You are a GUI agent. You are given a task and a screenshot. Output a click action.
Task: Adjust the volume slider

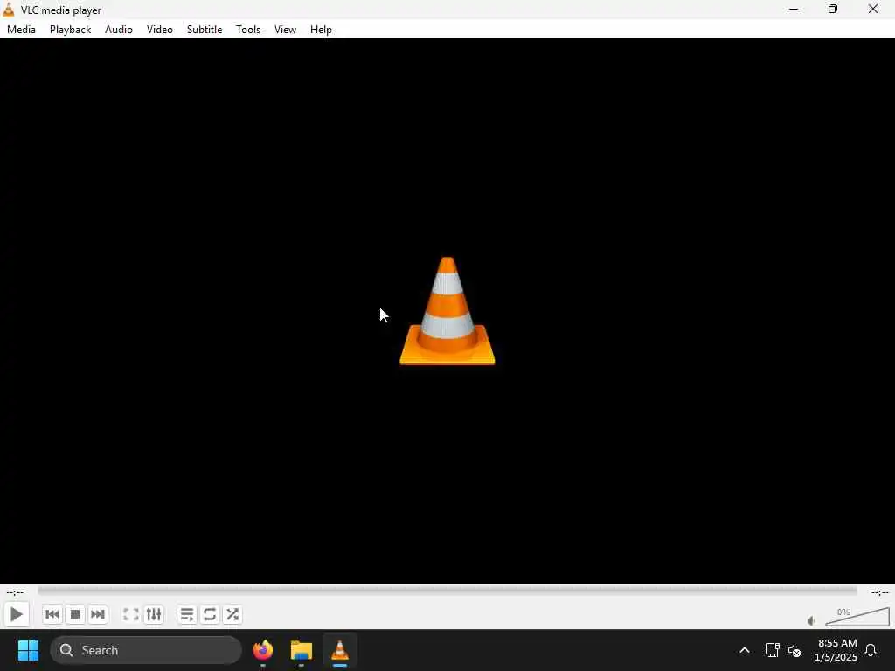pos(857,617)
